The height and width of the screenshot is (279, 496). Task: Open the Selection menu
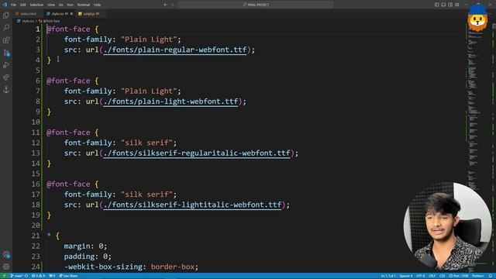(x=36, y=5)
